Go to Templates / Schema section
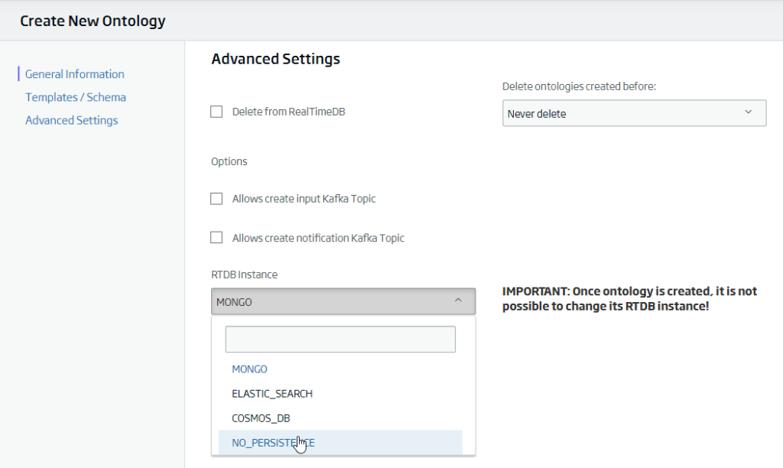Screen dimensions: 783x468 (76, 97)
